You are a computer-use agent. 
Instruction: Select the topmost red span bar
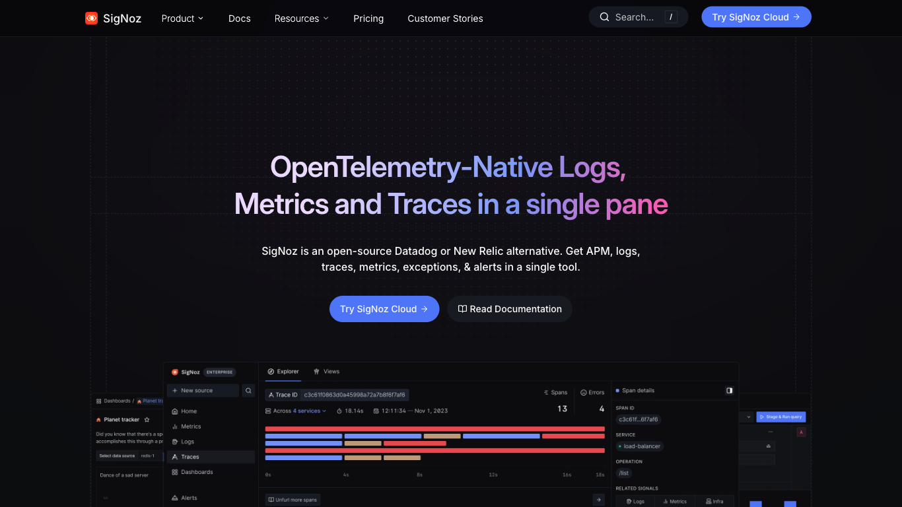coord(435,429)
